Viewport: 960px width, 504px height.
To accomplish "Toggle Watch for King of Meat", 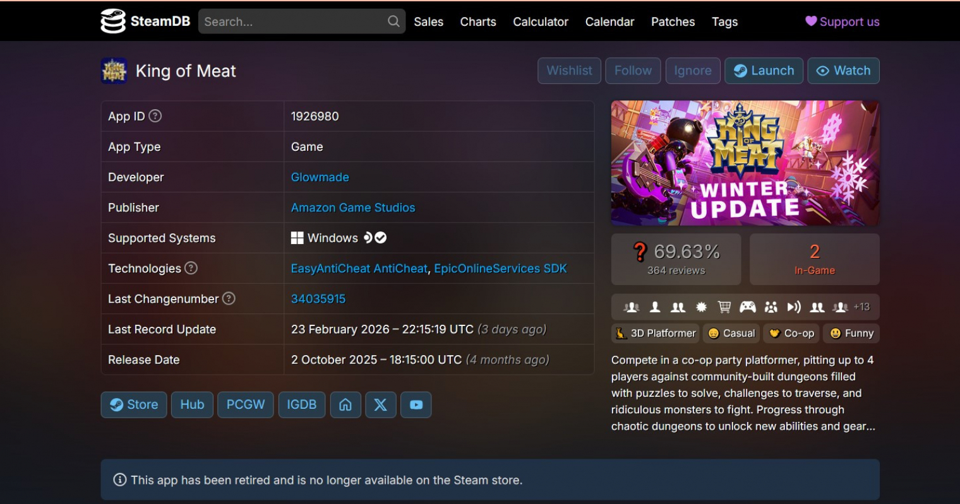I will point(843,71).
